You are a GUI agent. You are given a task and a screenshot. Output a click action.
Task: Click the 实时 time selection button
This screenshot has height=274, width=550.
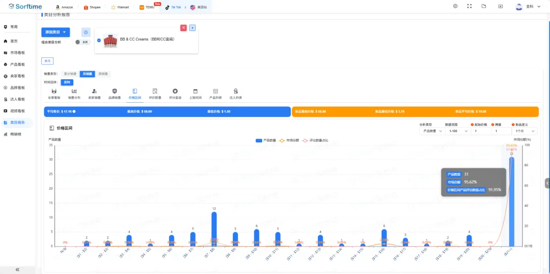click(x=67, y=82)
